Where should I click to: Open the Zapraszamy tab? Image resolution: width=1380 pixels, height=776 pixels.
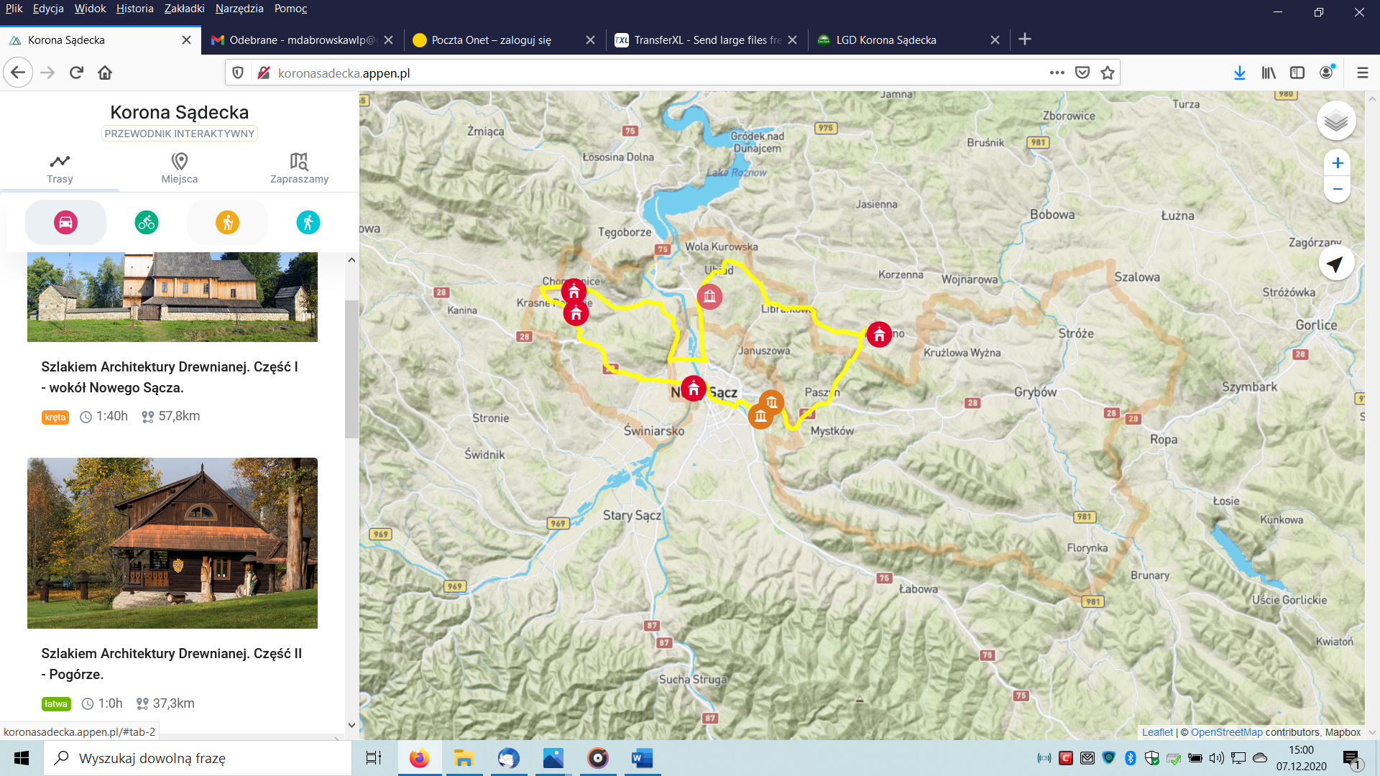point(299,170)
